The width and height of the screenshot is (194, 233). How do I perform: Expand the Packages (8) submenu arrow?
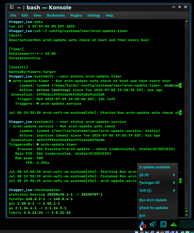point(174,182)
